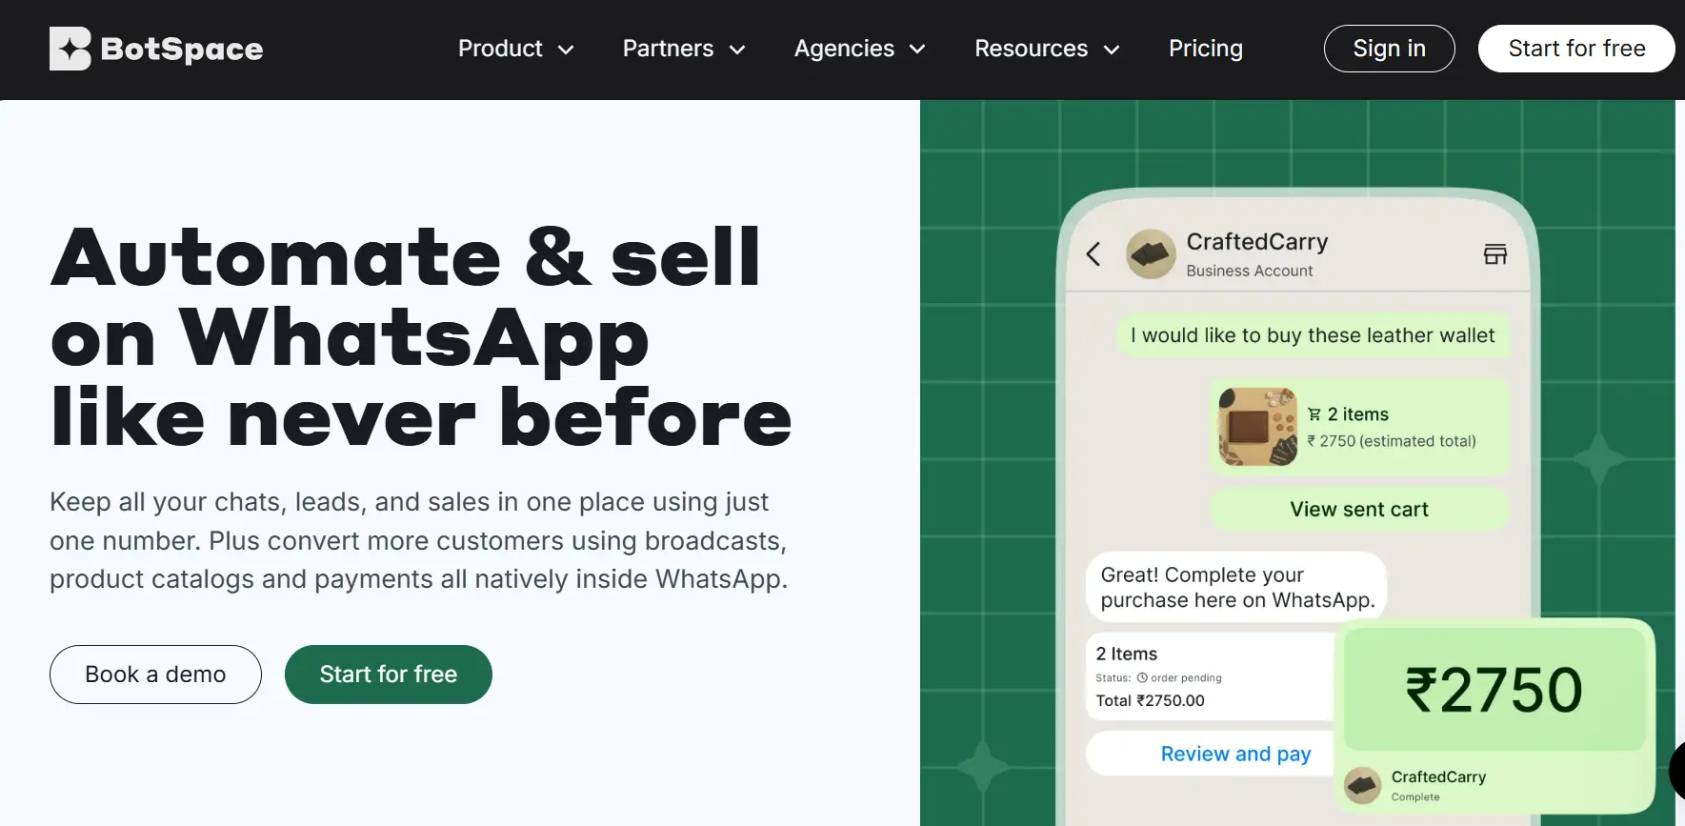
Task: Select Pricing in the navigation bar
Action: click(1205, 49)
